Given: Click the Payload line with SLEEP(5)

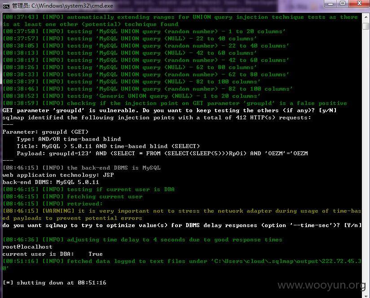Looking at the screenshot, I should tap(162, 153).
